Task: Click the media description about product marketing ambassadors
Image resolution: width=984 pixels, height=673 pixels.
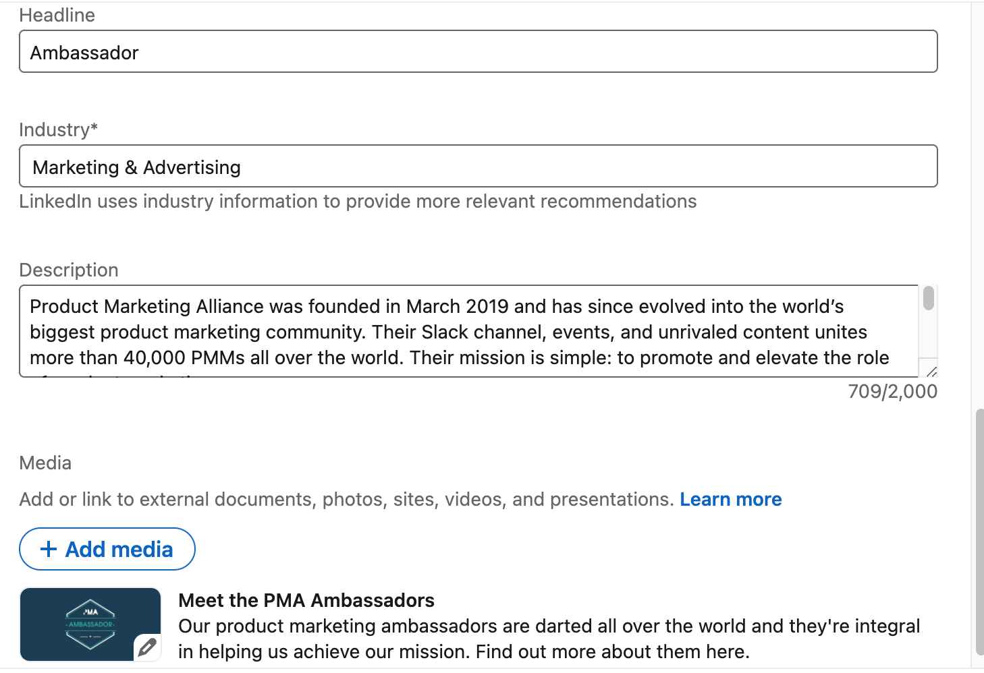Action: (549, 639)
